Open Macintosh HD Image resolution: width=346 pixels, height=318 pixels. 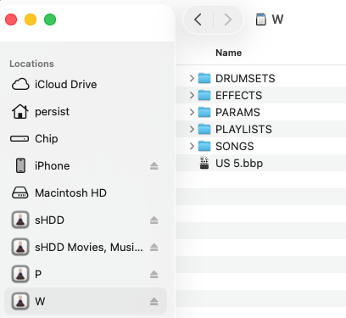point(86,193)
